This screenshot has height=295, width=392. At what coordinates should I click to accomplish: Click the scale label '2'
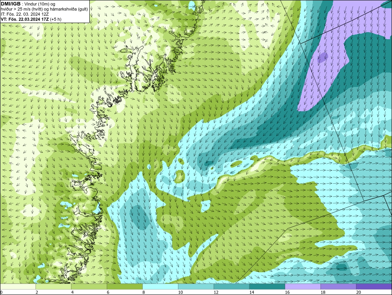tap(37, 292)
